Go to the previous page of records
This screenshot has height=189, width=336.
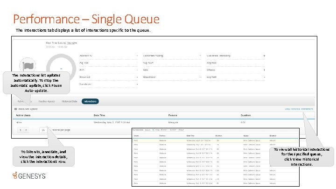[x=21, y=130]
